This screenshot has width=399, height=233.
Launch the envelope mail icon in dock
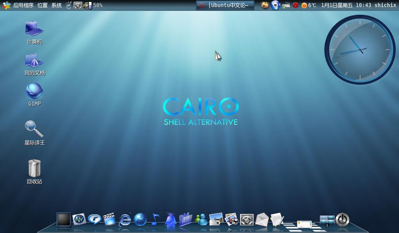coord(262,219)
